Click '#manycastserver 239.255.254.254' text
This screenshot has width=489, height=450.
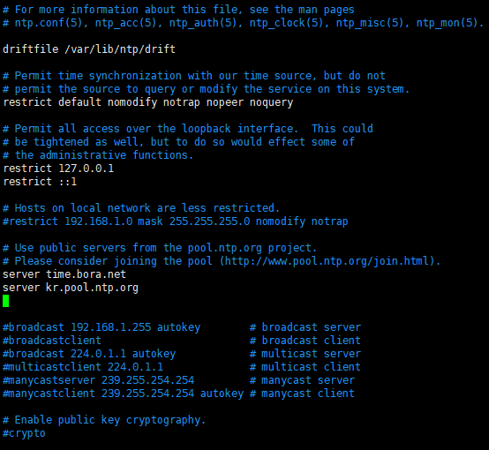(x=99, y=380)
